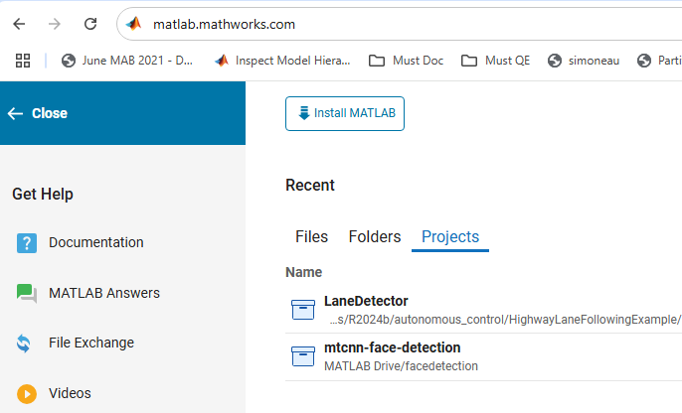682x413 pixels.
Task: Click the File Exchange arrows icon
Action: tap(25, 344)
